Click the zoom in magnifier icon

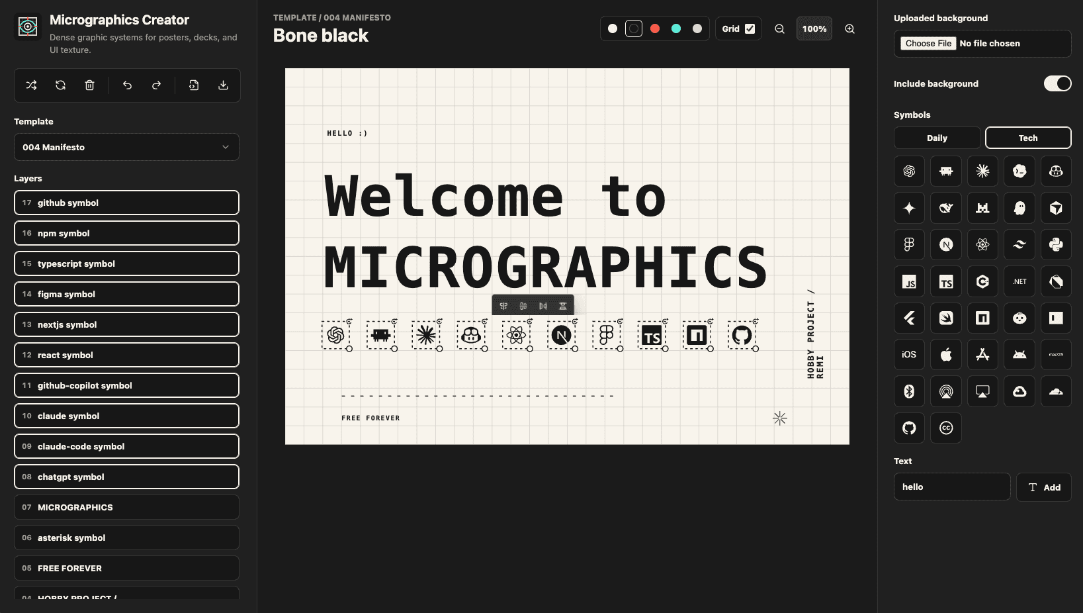coord(850,29)
